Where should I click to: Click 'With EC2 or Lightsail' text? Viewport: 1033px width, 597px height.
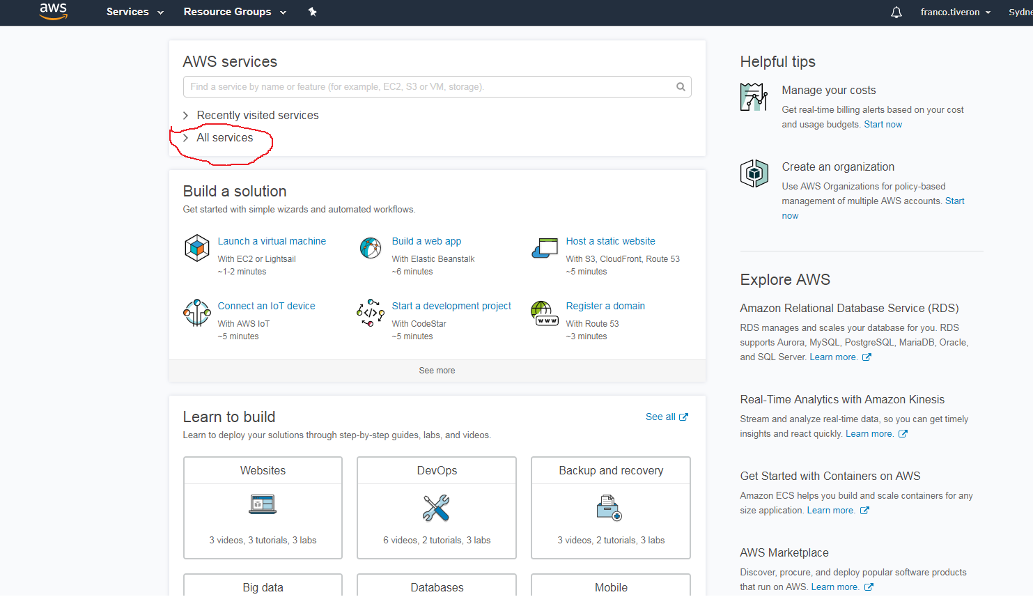click(x=256, y=259)
